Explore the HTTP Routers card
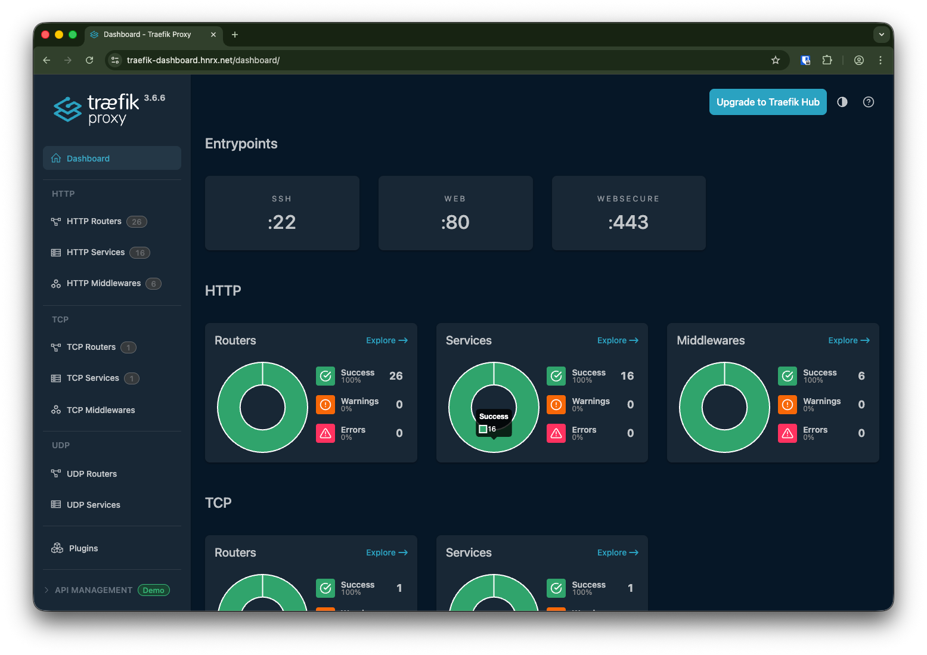The width and height of the screenshot is (927, 655). pyautogui.click(x=386, y=340)
